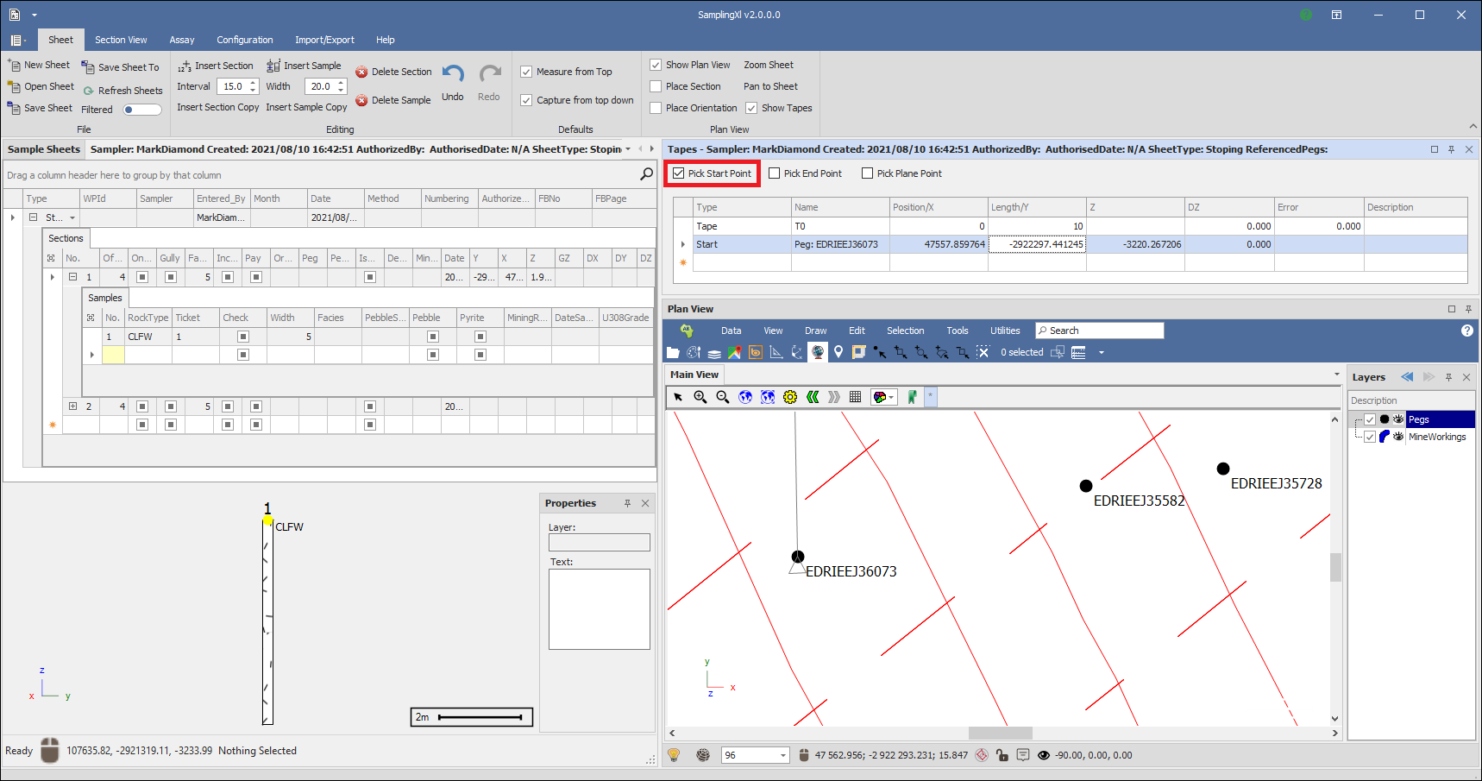Click the location pin icon in Plan View
This screenshot has height=781, width=1482.
(x=838, y=352)
